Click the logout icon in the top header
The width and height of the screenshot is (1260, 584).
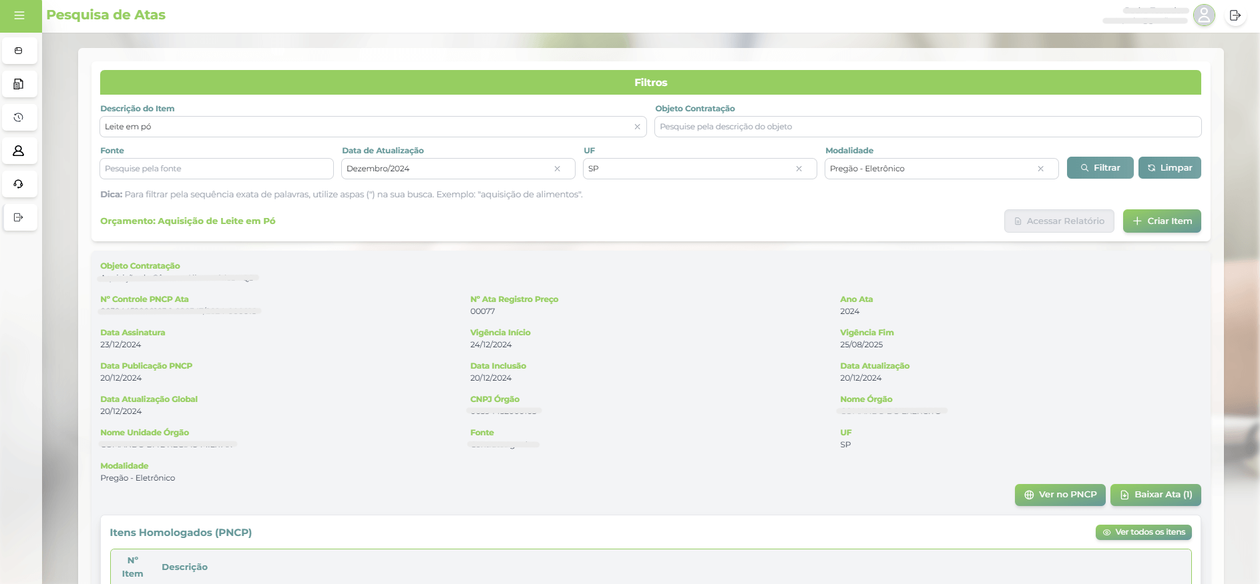click(x=1235, y=15)
